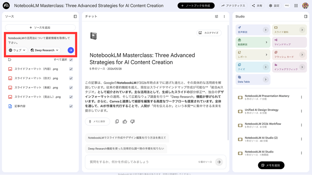Screen dimensions: 312x175
Task: Open more options for NotebookLM Presentation Mastery
Action: click(301, 97)
